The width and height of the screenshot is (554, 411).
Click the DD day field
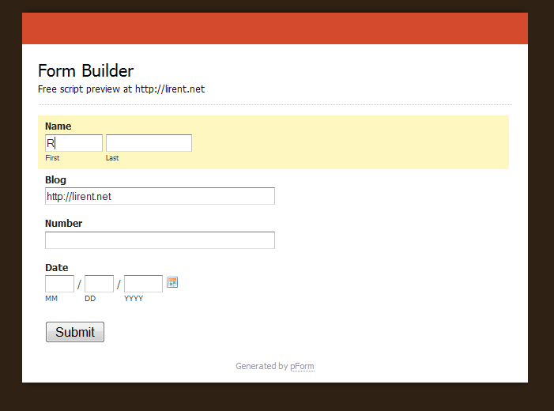point(99,284)
